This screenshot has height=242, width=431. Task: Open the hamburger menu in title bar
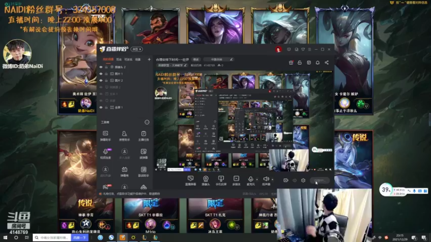[309, 49]
